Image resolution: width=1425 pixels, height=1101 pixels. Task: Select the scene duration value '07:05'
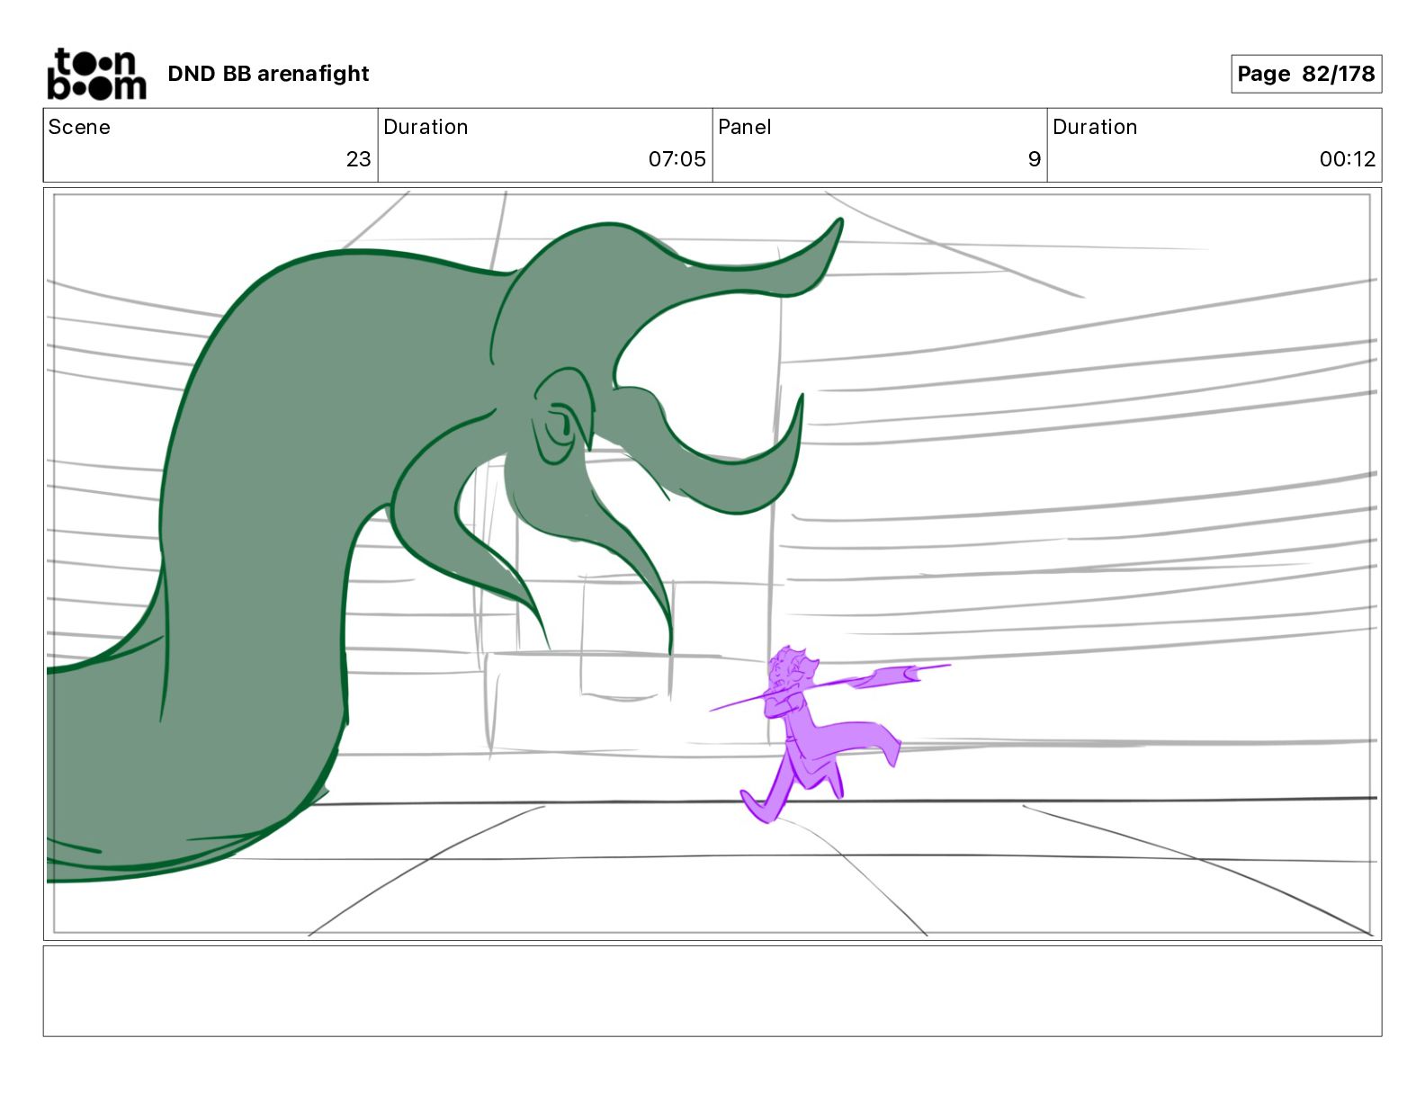pyautogui.click(x=677, y=159)
